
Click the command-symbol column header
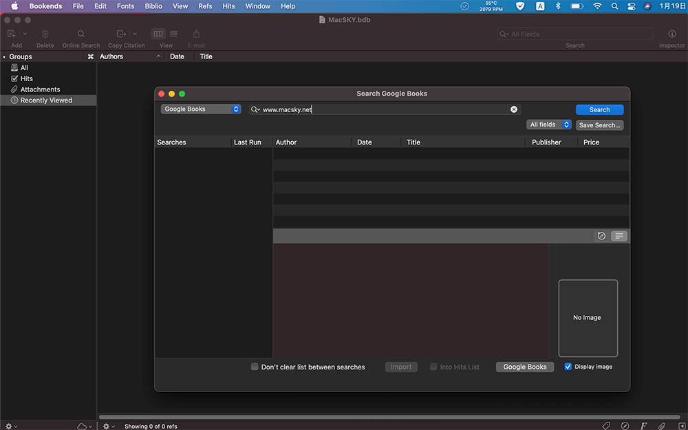point(91,56)
